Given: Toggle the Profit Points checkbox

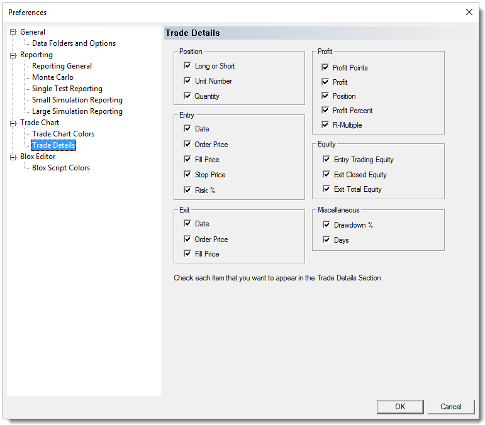Looking at the screenshot, I should [325, 68].
